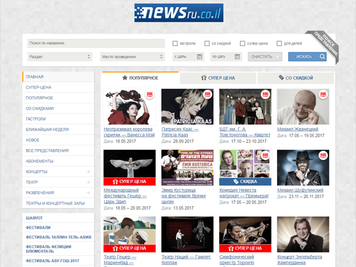Open link 'Эмир Кустурица на фестивале Время цыган'

pyautogui.click(x=184, y=196)
